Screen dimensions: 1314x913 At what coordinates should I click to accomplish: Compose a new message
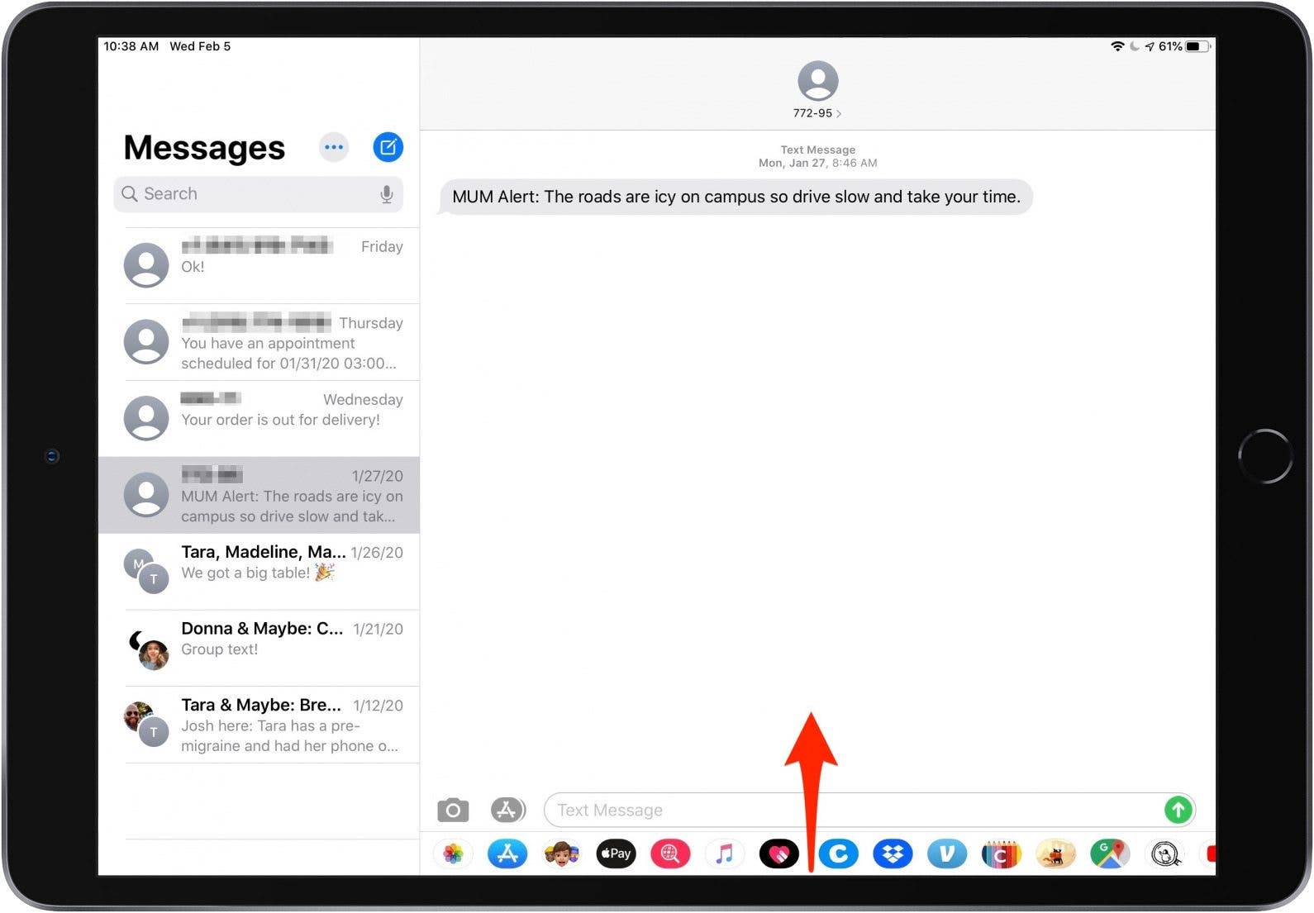click(388, 147)
